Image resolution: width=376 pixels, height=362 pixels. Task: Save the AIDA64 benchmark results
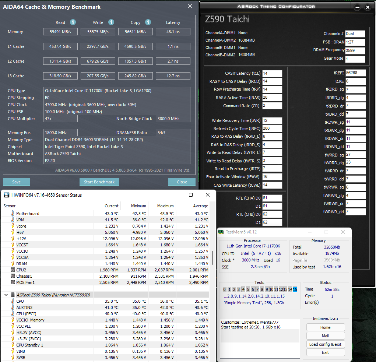17,182
